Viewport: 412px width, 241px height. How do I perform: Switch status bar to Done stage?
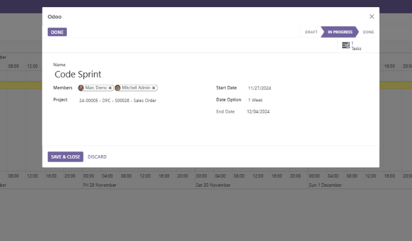coord(368,32)
